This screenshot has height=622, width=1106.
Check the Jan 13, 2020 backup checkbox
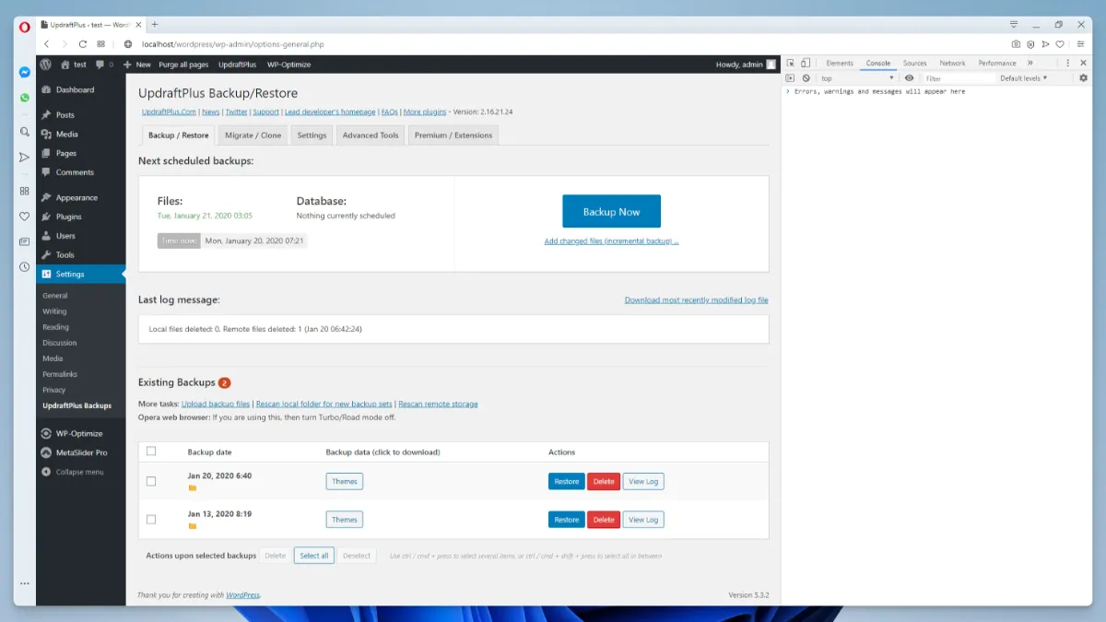point(151,520)
